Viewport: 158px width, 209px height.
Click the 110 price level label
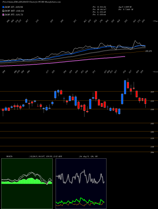pyautogui.click(x=152, y=147)
